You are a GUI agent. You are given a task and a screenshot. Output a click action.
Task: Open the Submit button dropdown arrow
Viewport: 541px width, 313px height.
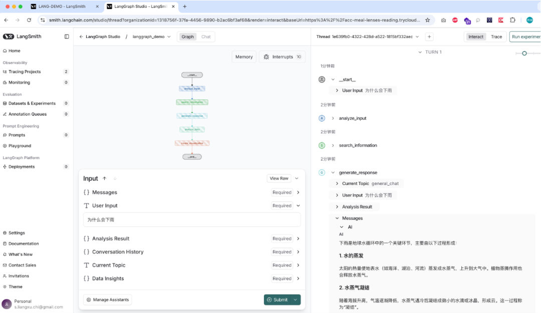pyautogui.click(x=296, y=299)
